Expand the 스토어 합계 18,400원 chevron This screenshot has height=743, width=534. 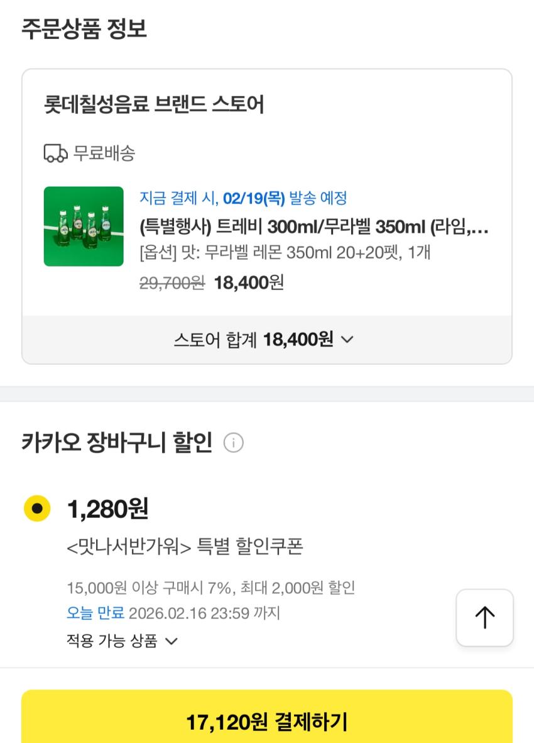coord(347,340)
